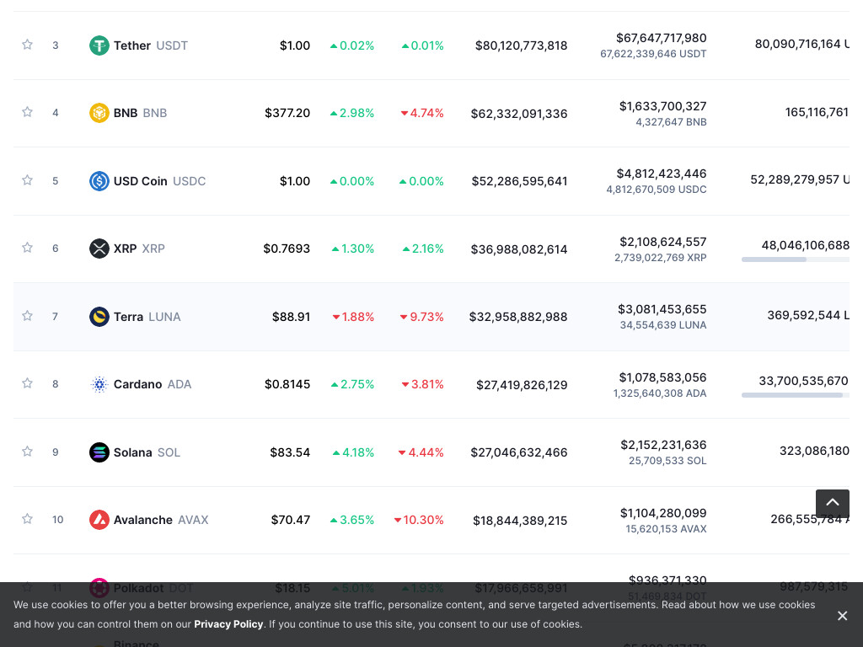Click Cardano volume $1,078,583,056
The height and width of the screenshot is (647, 863).
pos(662,377)
